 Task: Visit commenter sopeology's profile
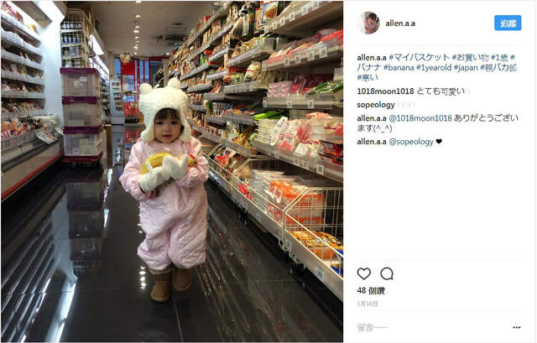click(x=376, y=105)
